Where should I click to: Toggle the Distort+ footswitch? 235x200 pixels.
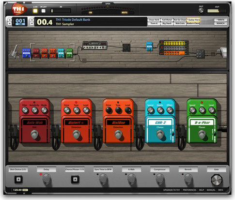point(77,134)
